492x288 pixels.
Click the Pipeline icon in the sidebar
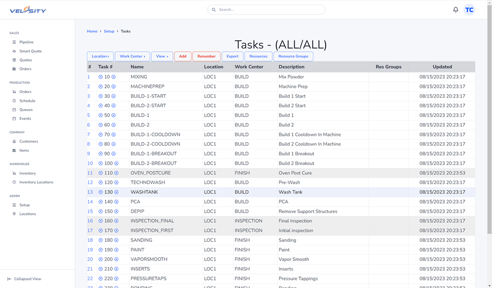point(14,42)
